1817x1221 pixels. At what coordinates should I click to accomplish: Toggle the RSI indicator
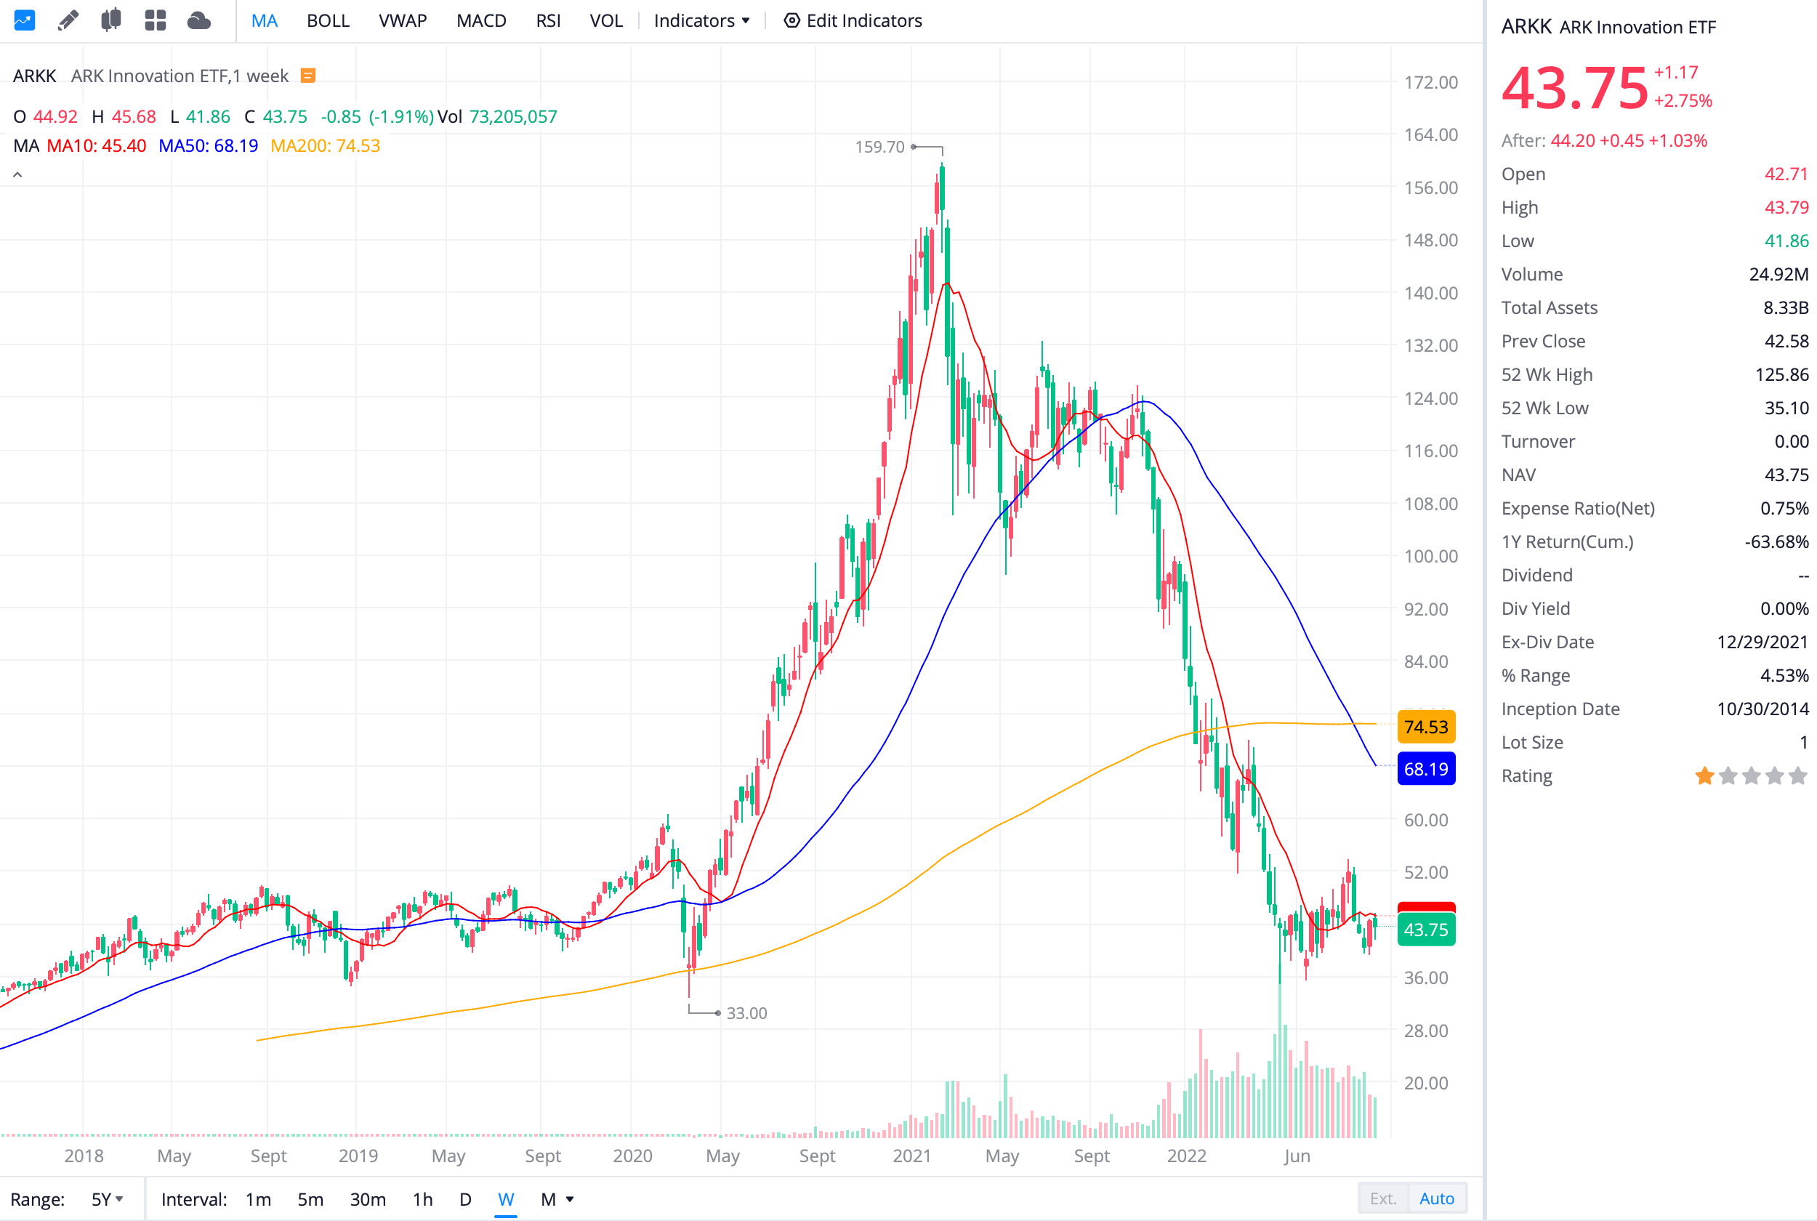click(548, 21)
